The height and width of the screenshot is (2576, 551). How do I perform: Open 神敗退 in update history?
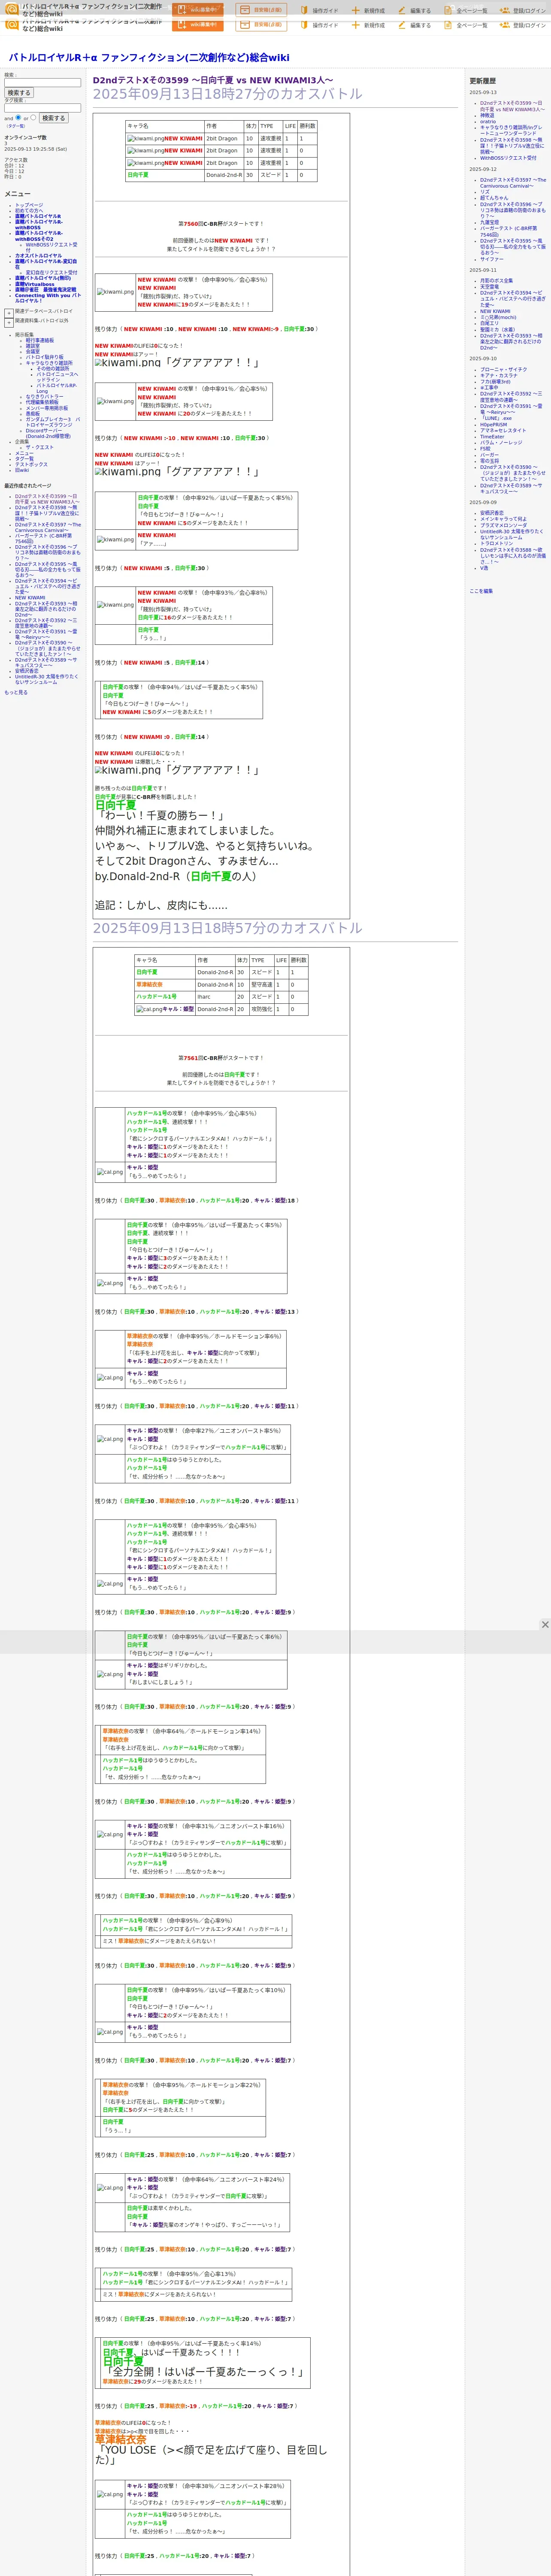pos(487,115)
